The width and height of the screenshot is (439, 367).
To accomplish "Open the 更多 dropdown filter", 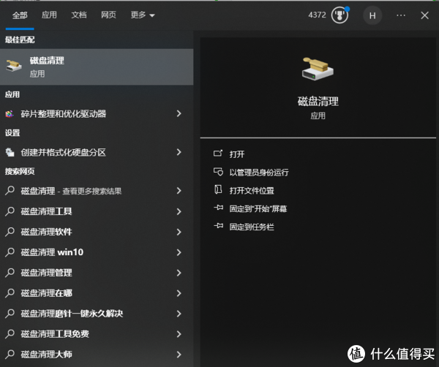I will tap(142, 15).
